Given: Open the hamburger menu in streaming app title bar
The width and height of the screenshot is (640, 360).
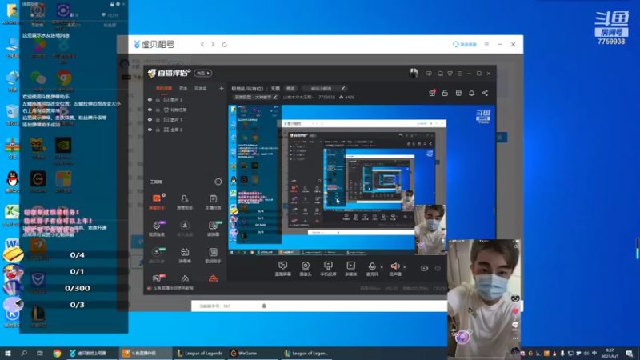Looking at the screenshot, I should click(459, 74).
